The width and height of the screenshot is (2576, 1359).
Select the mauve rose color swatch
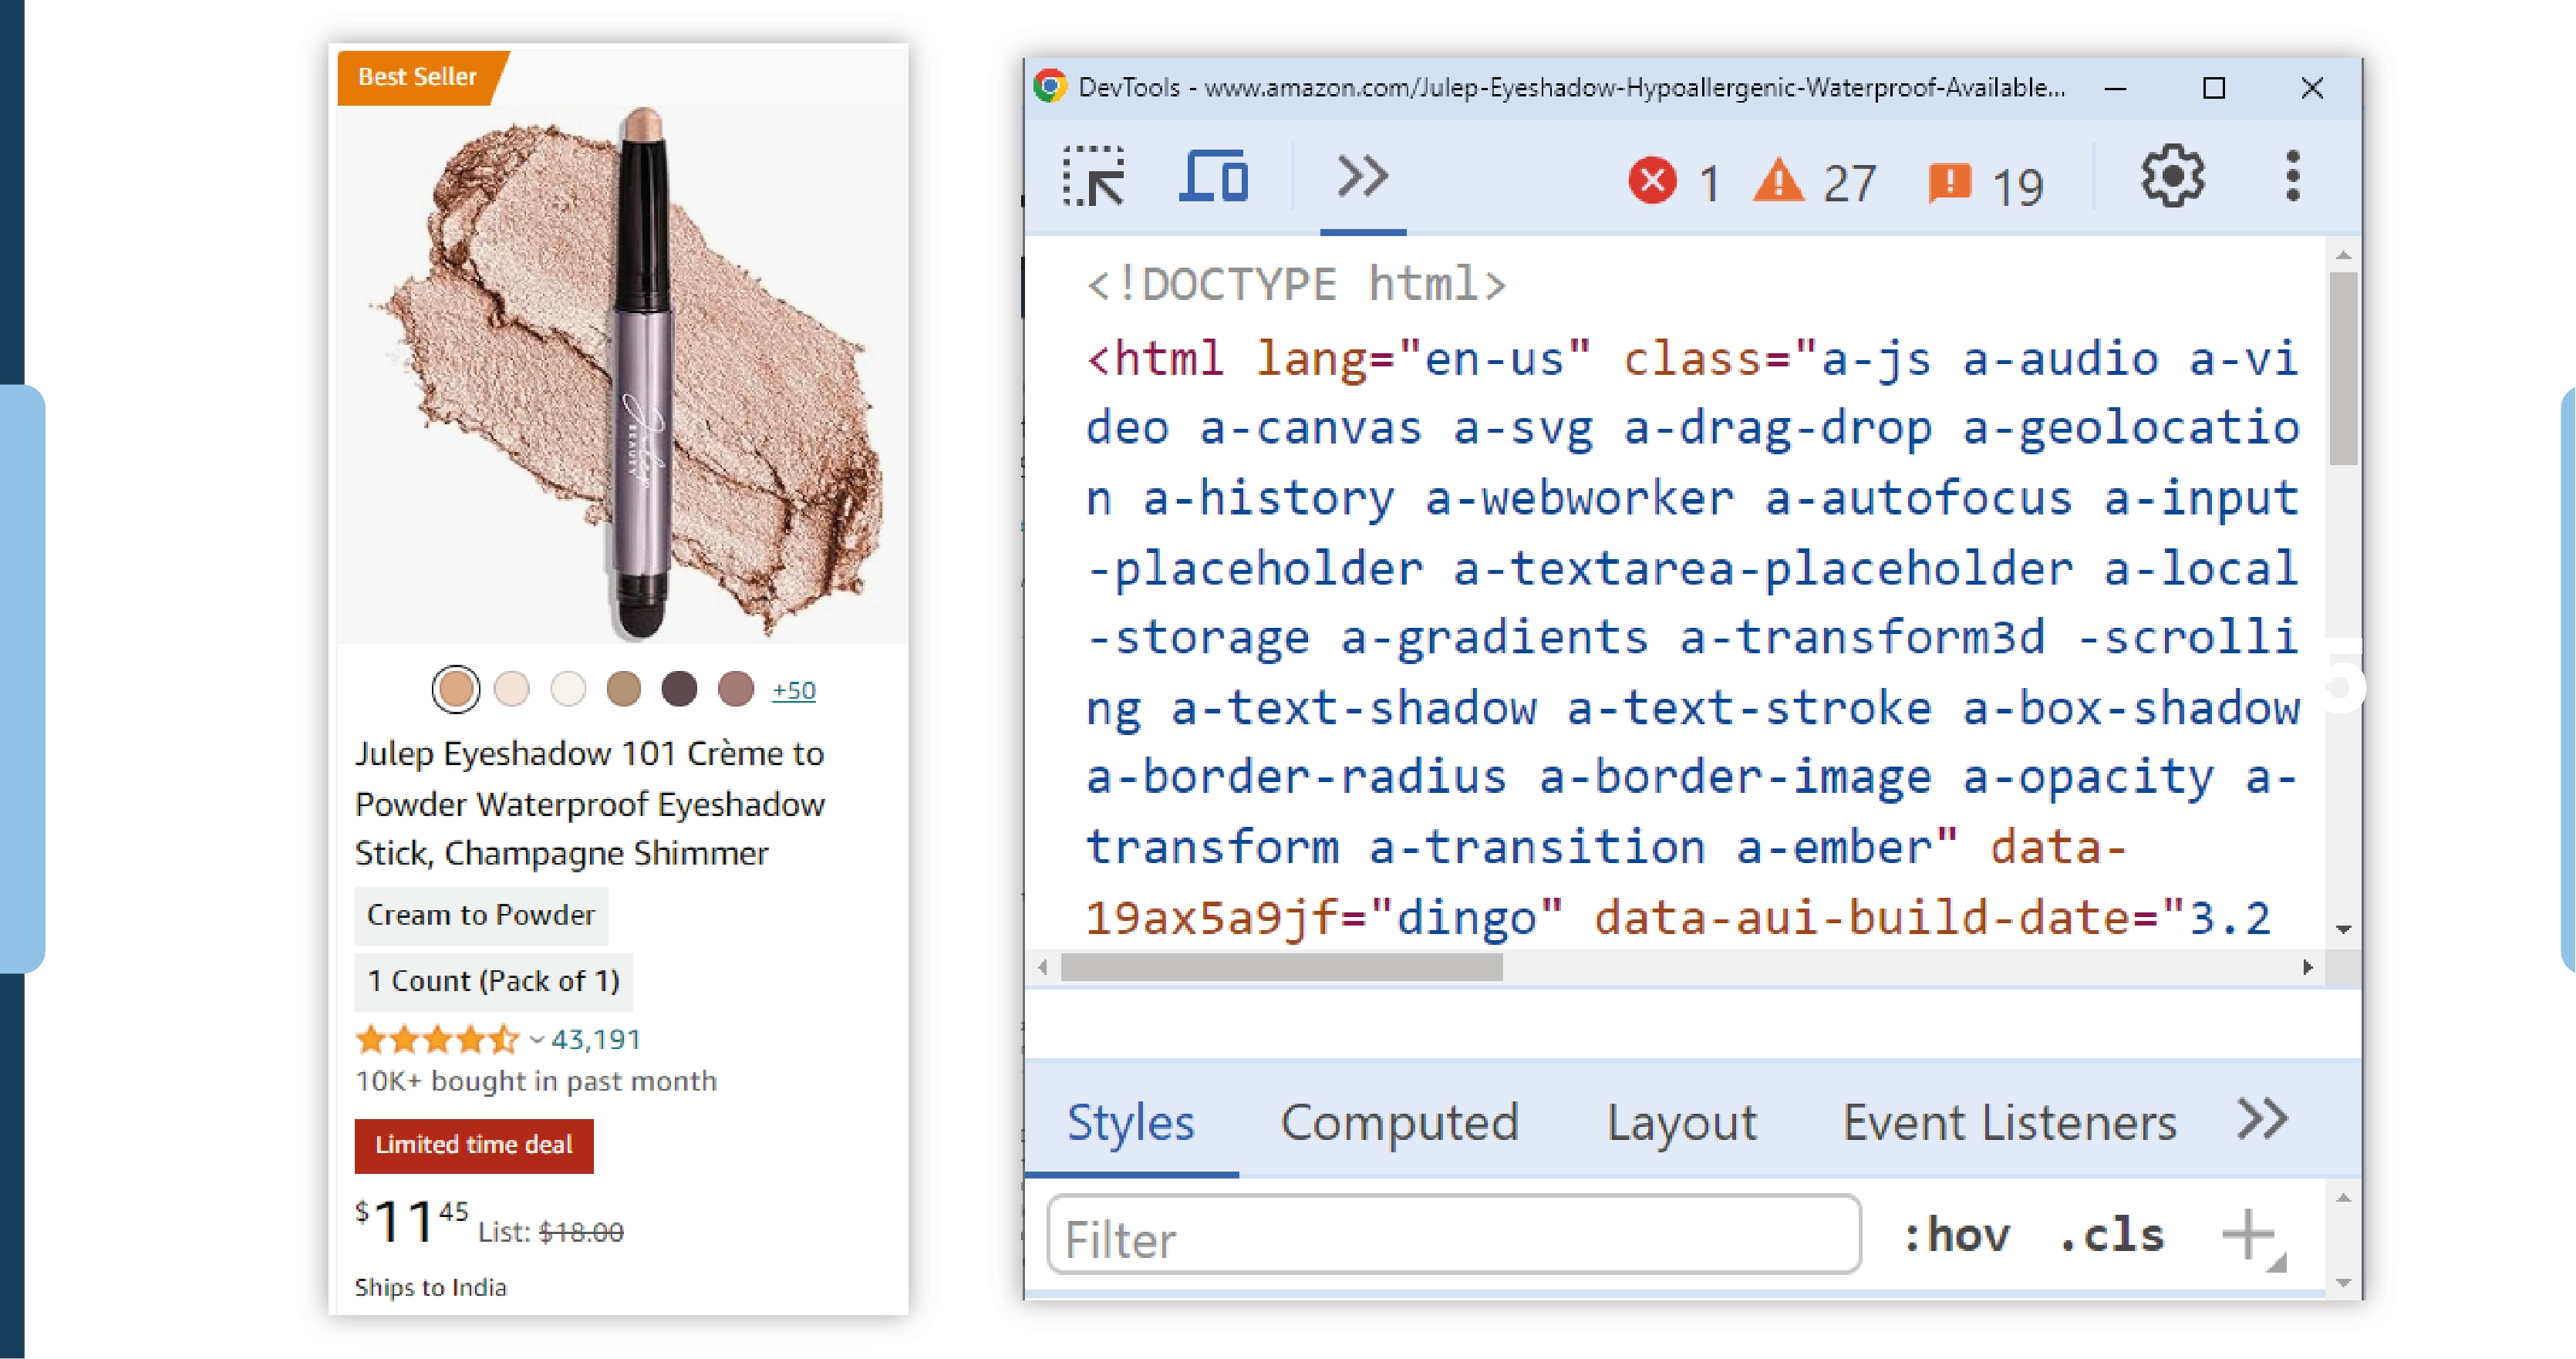click(736, 689)
